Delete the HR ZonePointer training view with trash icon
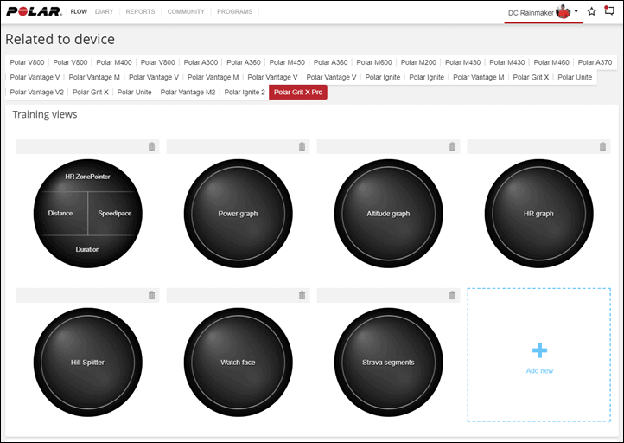This screenshot has width=624, height=443. coord(151,146)
